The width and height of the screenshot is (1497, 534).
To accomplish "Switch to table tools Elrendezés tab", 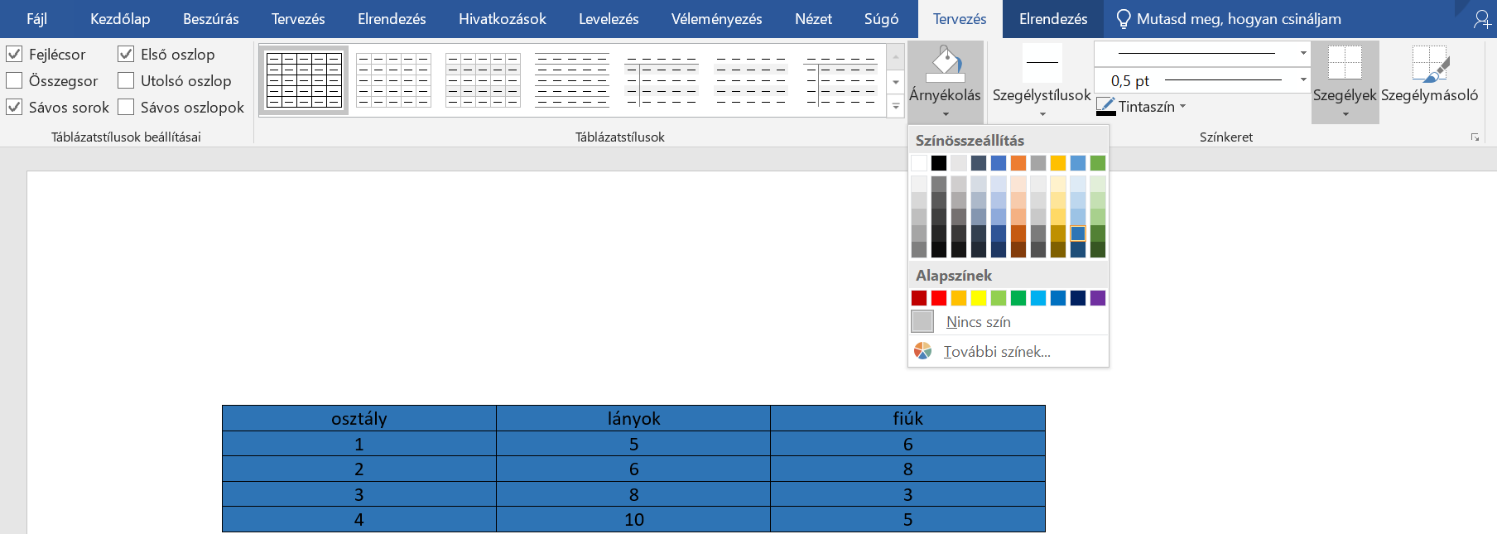I will pos(1053,19).
